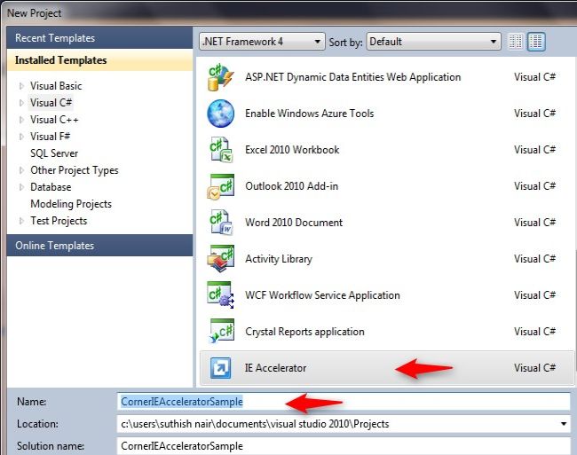This screenshot has height=455, width=577.
Task: Select Modeling Projects in the tree
Action: [x=71, y=204]
